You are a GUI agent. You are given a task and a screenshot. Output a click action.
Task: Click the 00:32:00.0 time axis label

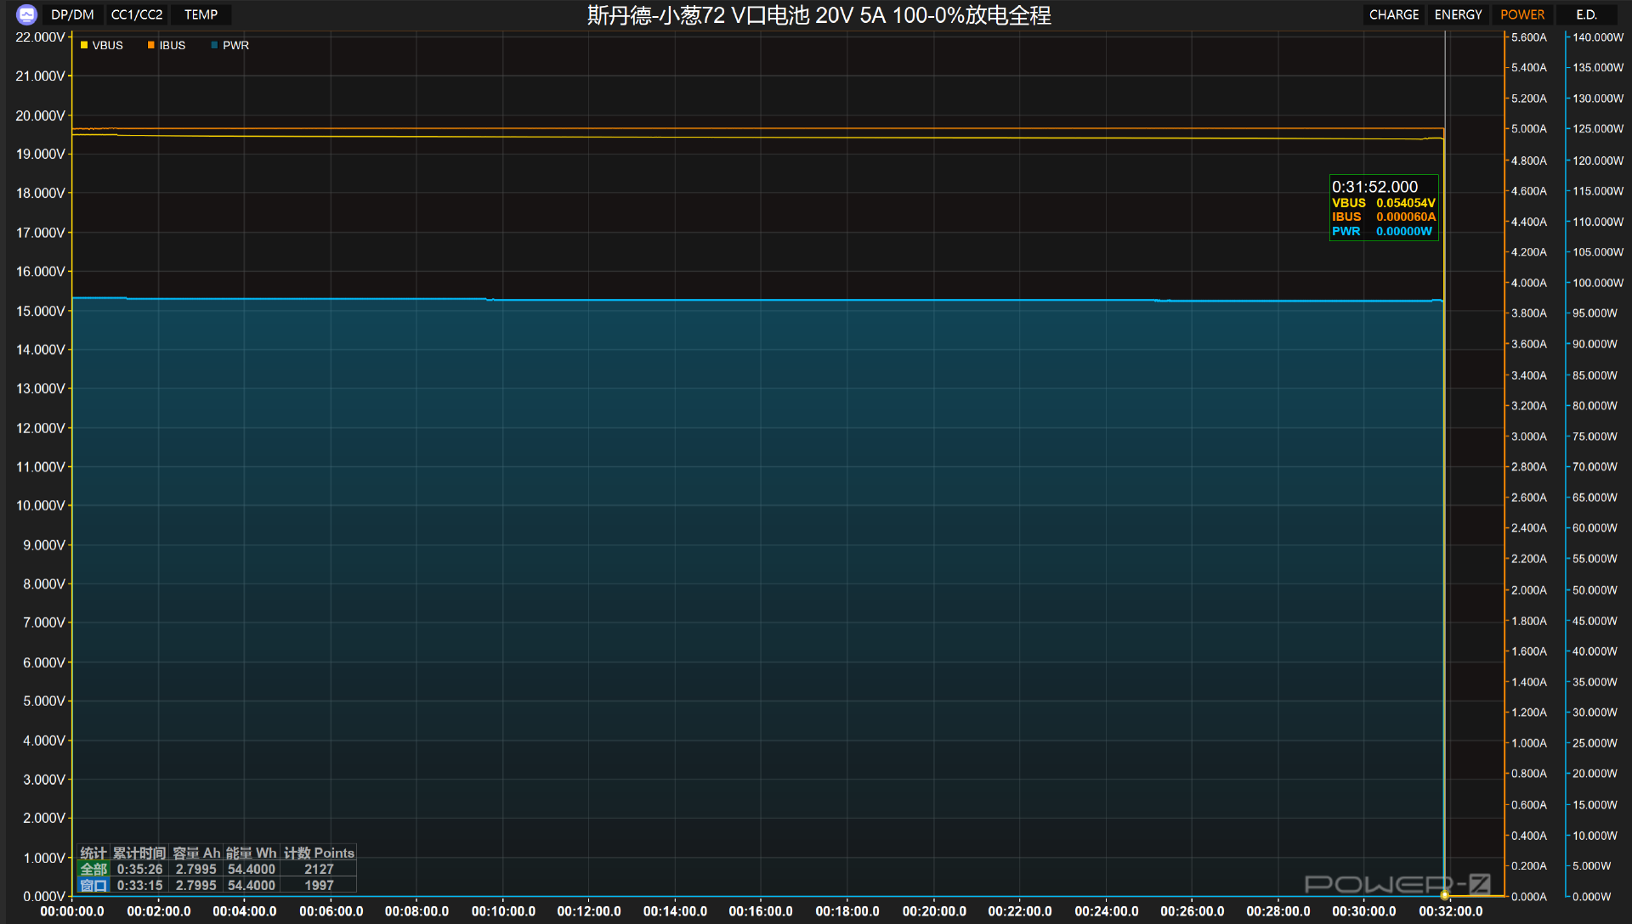pyautogui.click(x=1450, y=911)
